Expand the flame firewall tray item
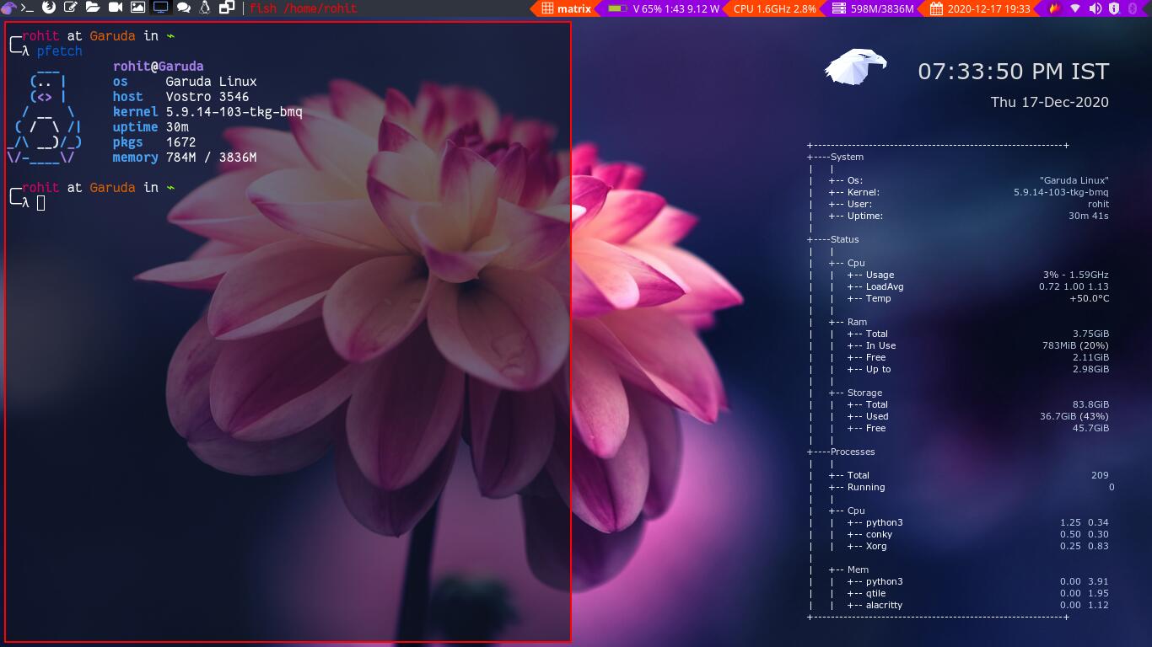Image resolution: width=1152 pixels, height=647 pixels. [1054, 7]
